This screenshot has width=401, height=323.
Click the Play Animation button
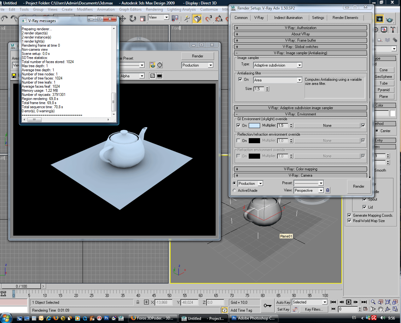point(349,302)
